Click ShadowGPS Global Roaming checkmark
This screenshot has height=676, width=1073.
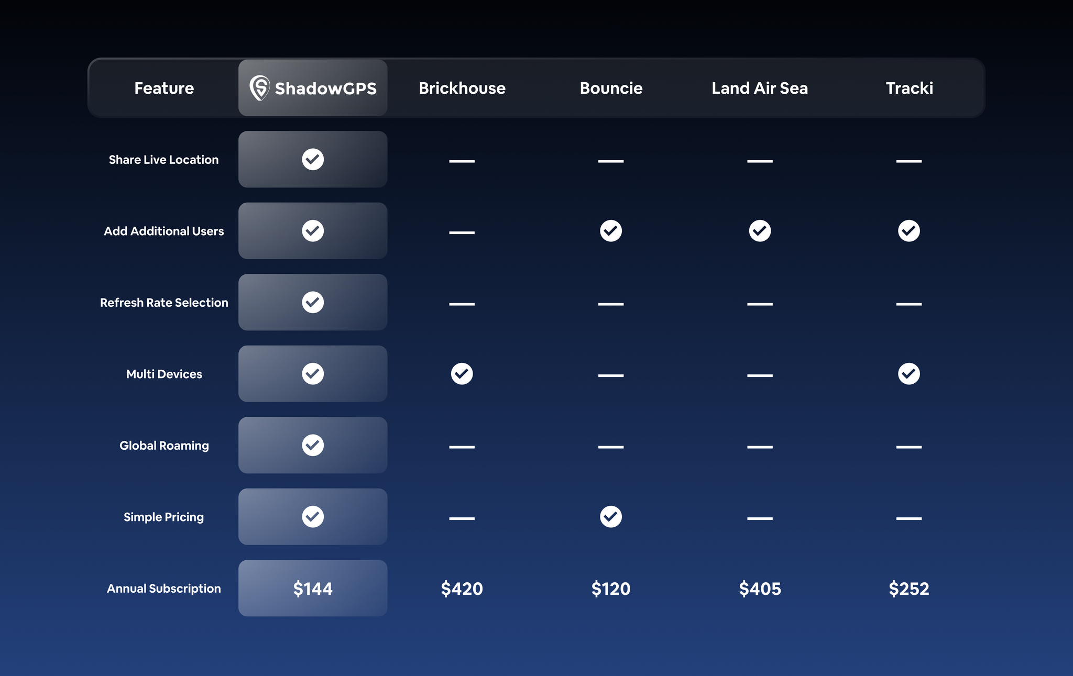pos(313,445)
